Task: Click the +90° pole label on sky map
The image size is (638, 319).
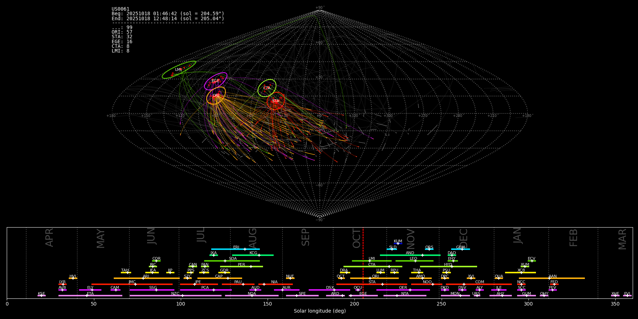Action: coord(320,8)
